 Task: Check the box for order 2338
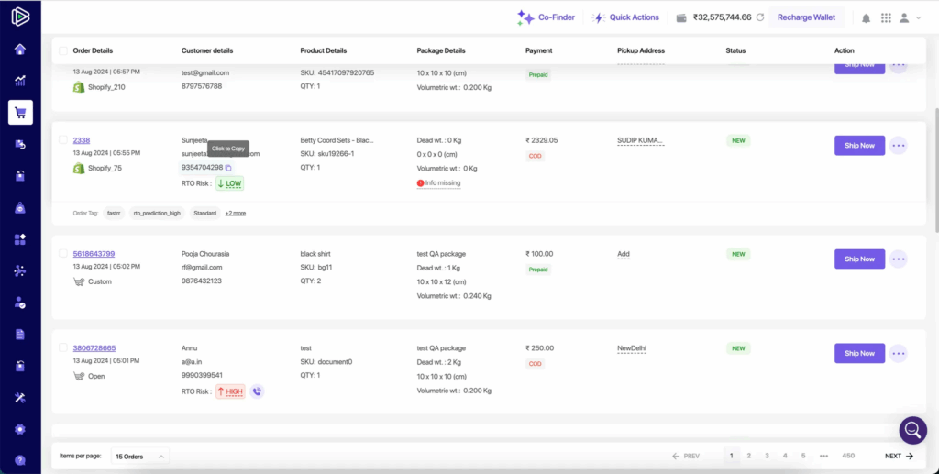62,140
